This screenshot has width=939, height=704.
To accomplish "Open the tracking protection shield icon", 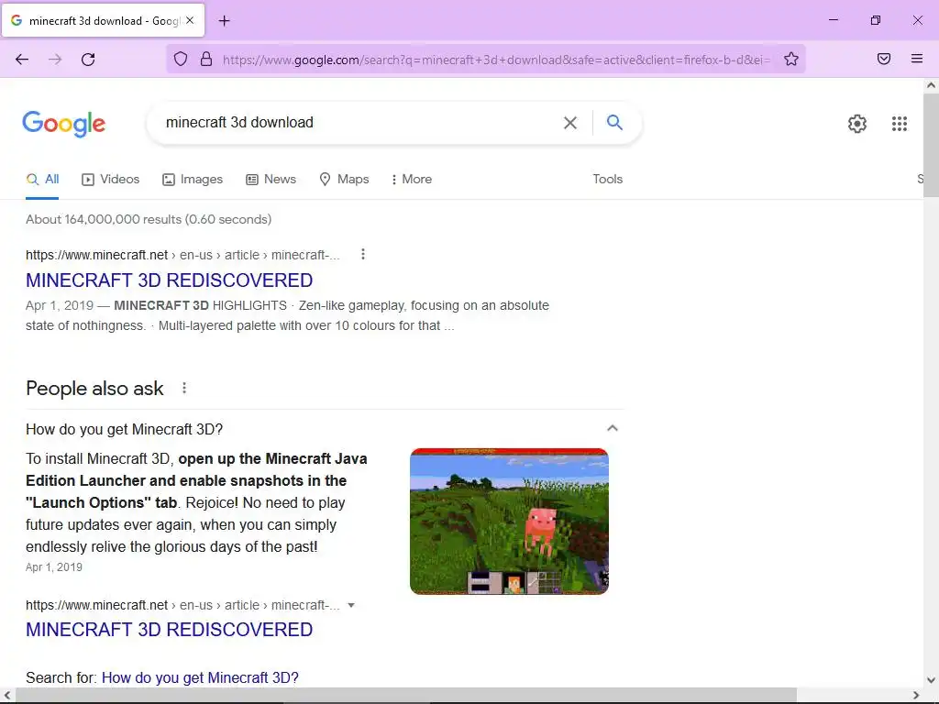I will [181, 59].
